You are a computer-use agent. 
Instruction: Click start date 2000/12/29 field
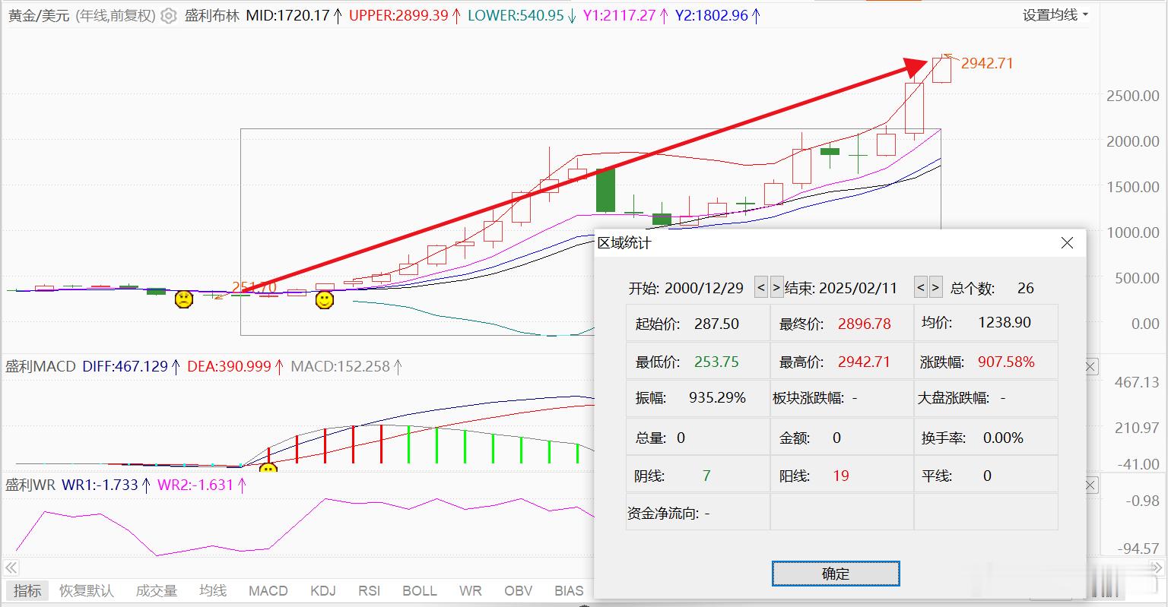(x=703, y=288)
